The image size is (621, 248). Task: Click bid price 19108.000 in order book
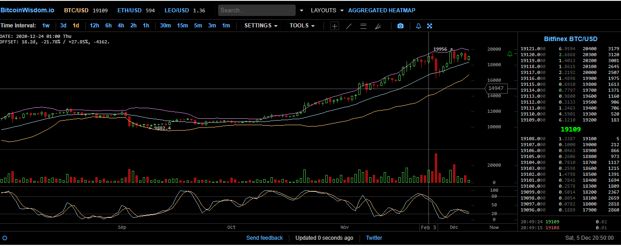coord(533,138)
